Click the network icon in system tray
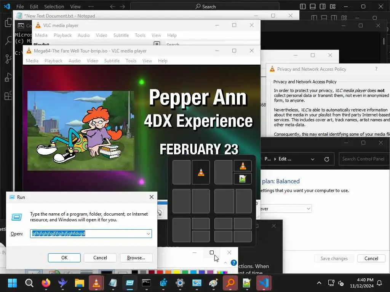The width and height of the screenshot is (390, 292). [331, 283]
